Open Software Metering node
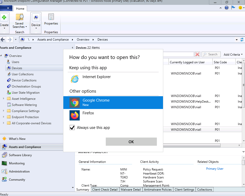 tap(24, 105)
